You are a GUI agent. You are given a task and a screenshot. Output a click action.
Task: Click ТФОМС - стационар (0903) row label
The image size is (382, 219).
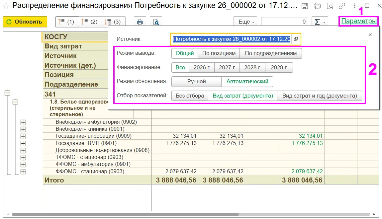(x=89, y=157)
